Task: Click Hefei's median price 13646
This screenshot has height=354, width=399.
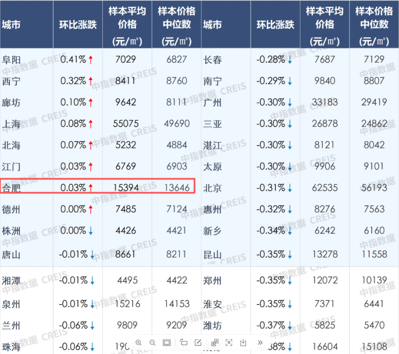Action: pyautogui.click(x=177, y=188)
